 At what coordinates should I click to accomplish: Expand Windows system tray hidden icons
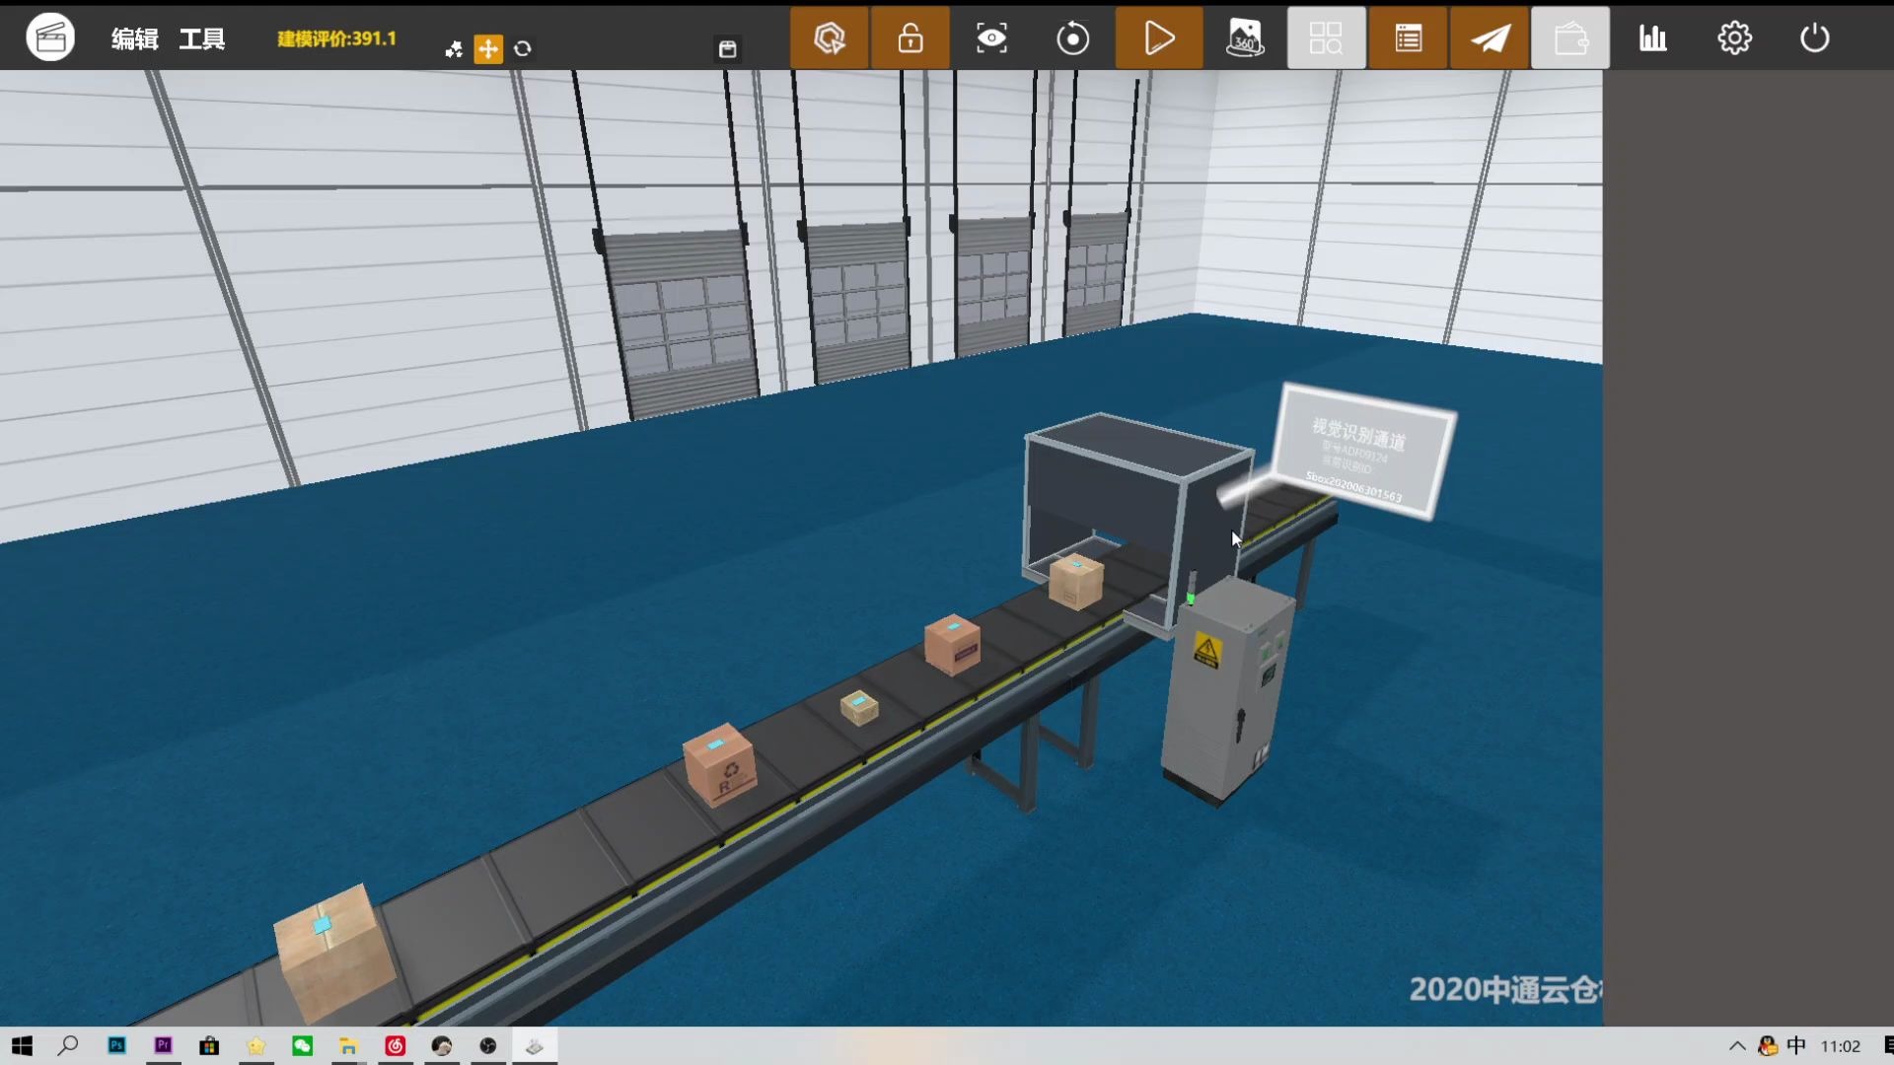(x=1737, y=1046)
